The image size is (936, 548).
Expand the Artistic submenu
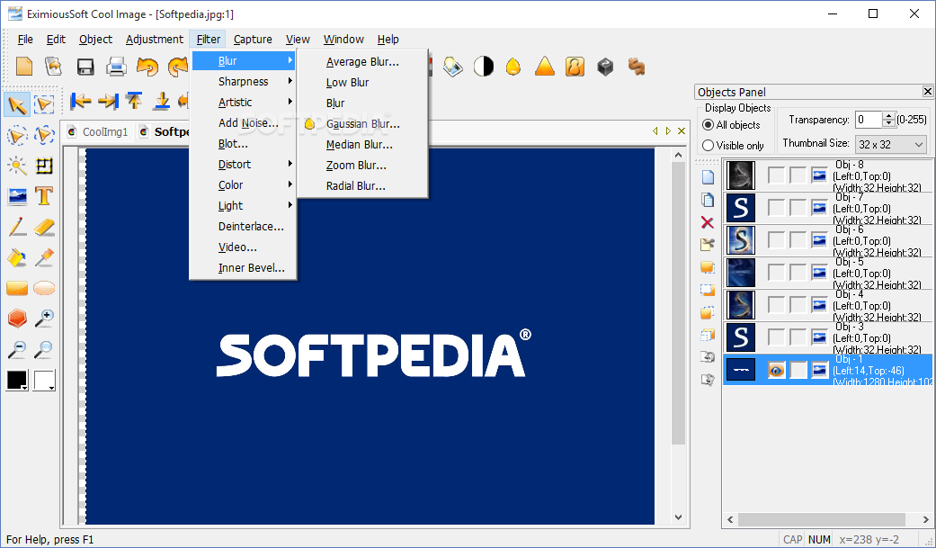coord(243,103)
